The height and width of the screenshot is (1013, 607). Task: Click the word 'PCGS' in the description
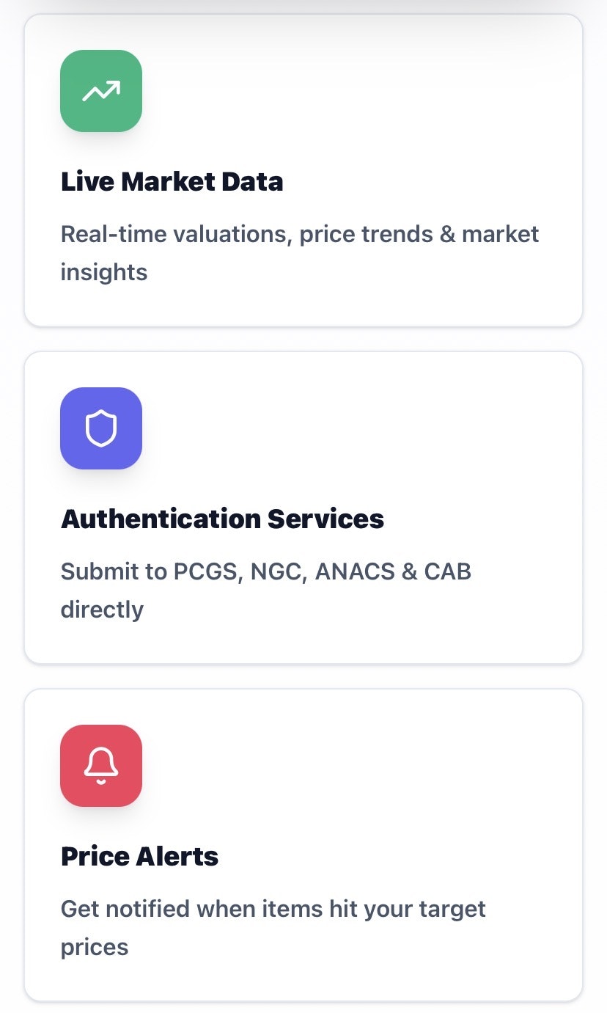point(207,571)
